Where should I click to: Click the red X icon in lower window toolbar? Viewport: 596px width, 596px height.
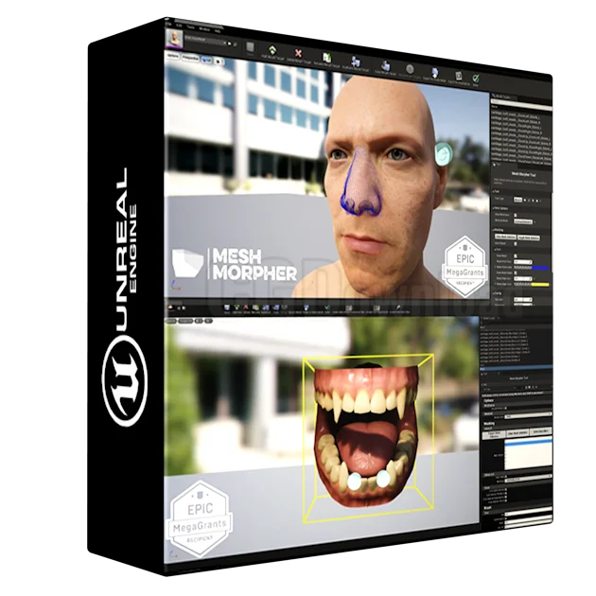[246, 307]
